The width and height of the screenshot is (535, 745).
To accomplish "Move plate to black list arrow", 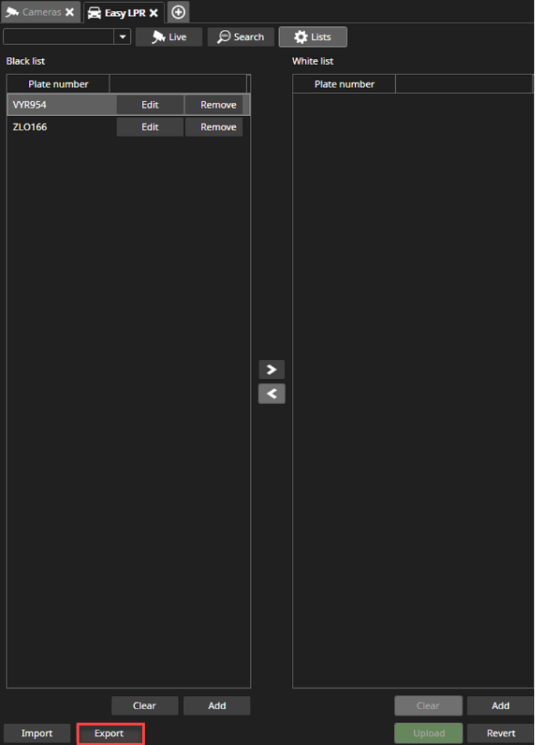I will pyautogui.click(x=272, y=394).
